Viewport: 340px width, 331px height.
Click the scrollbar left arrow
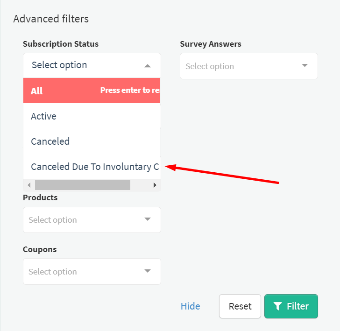tap(29, 185)
